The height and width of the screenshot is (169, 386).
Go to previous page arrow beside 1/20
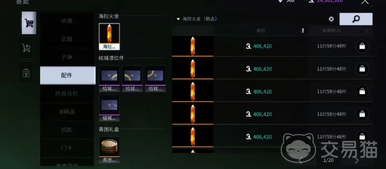tap(301, 160)
